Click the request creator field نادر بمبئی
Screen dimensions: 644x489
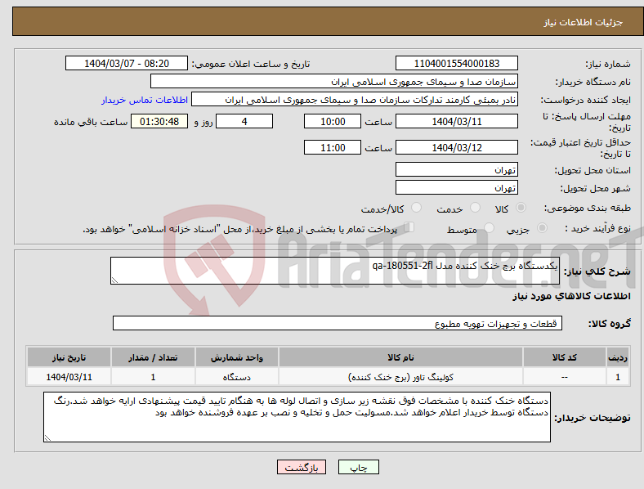click(355, 100)
